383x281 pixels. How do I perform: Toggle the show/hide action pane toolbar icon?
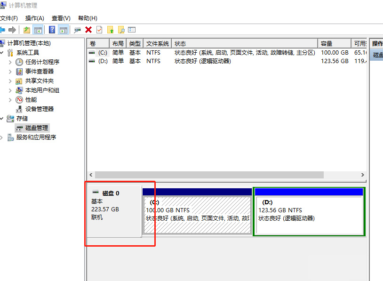click(x=63, y=29)
